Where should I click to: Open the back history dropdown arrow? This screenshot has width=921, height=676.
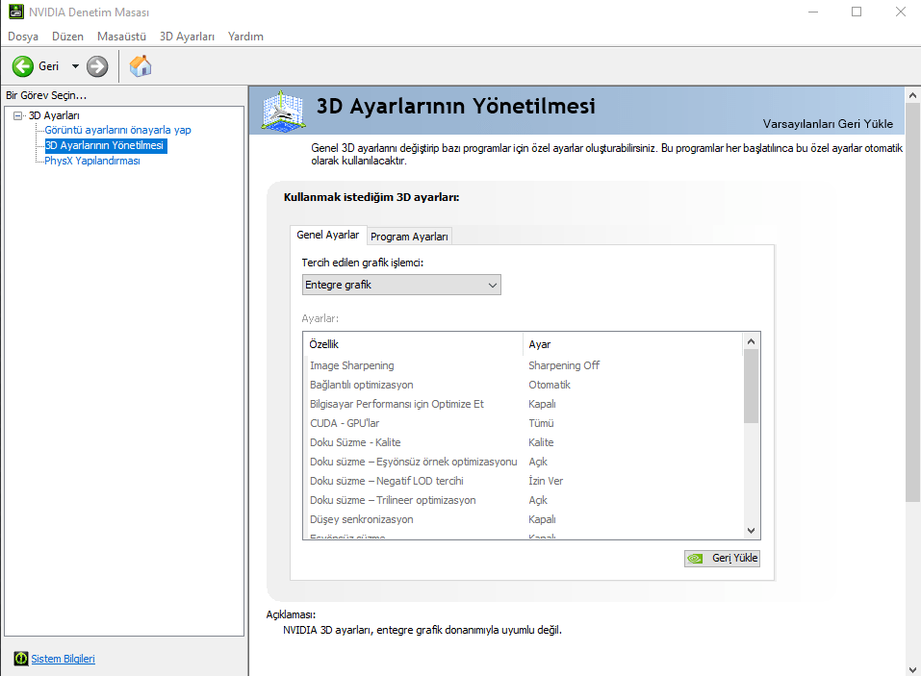75,66
